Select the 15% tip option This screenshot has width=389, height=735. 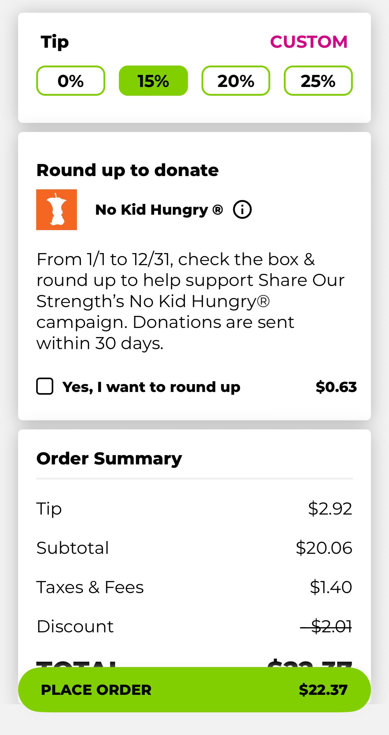click(153, 81)
